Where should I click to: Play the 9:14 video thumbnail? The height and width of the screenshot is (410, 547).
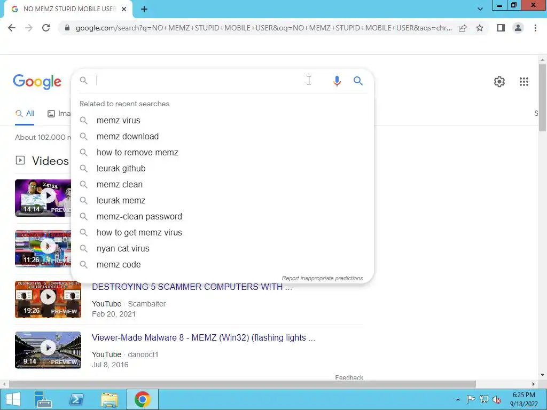(48, 350)
